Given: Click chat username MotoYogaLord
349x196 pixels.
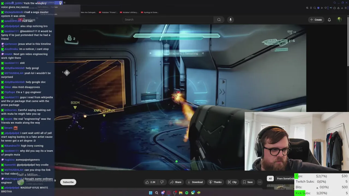Looking at the screenshot, I should tap(13, 179).
